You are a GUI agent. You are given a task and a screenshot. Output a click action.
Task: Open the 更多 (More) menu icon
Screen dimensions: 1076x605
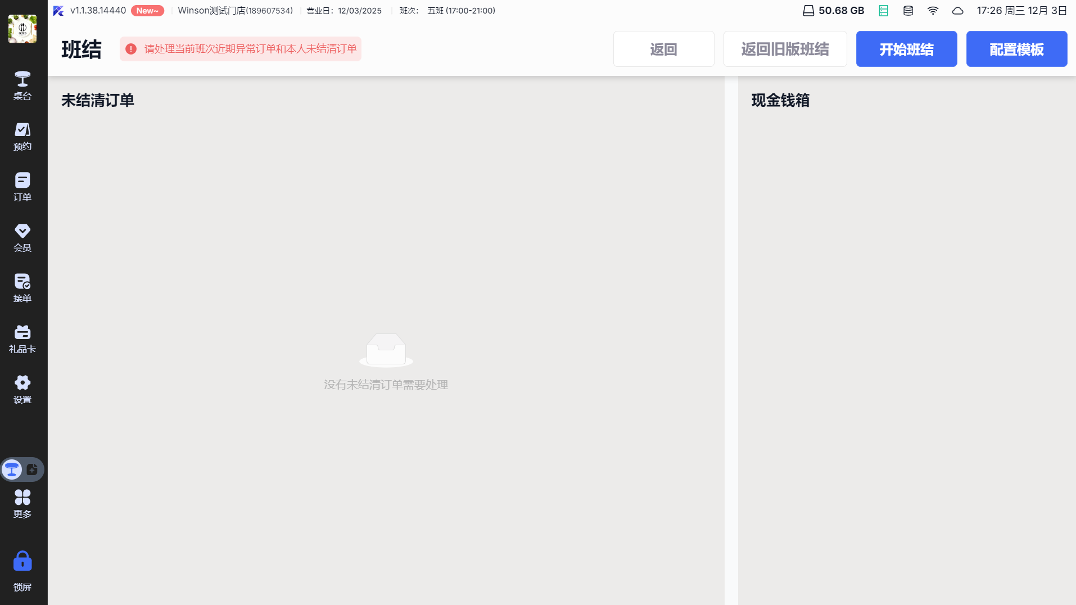pyautogui.click(x=22, y=504)
